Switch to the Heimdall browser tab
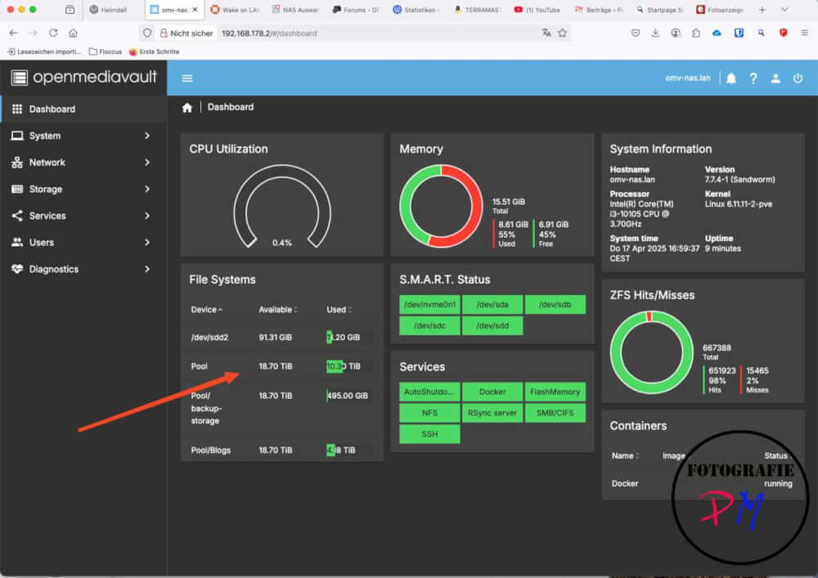The height and width of the screenshot is (578, 818). [x=109, y=9]
